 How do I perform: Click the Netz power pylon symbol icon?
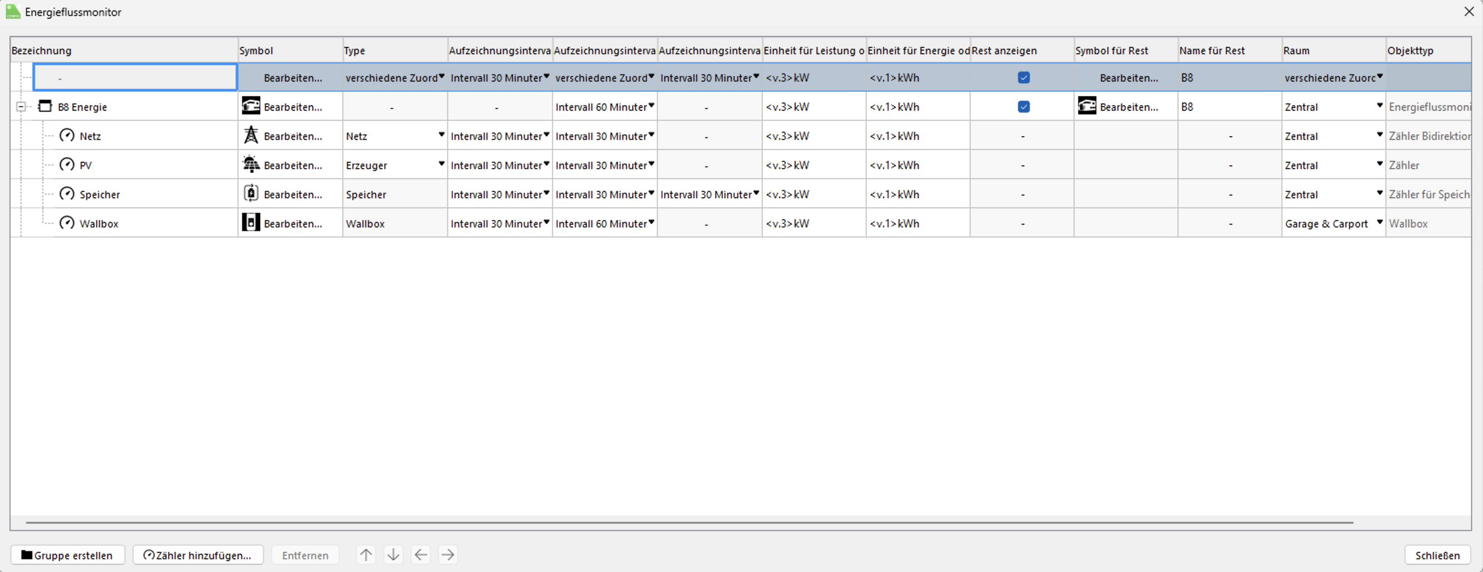coord(251,135)
